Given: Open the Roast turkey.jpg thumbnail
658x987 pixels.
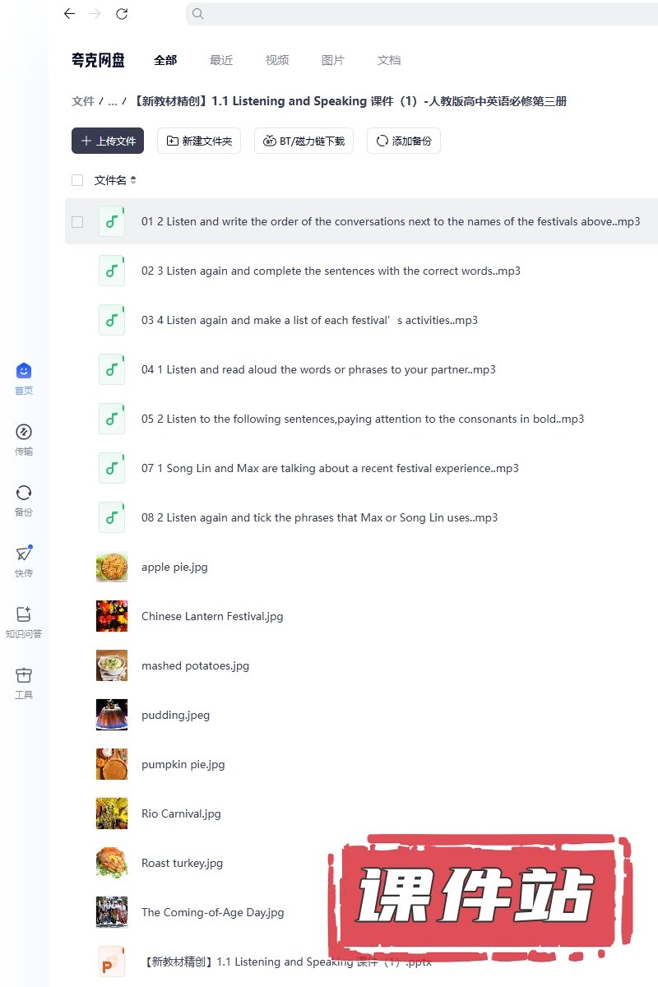Looking at the screenshot, I should click(112, 863).
